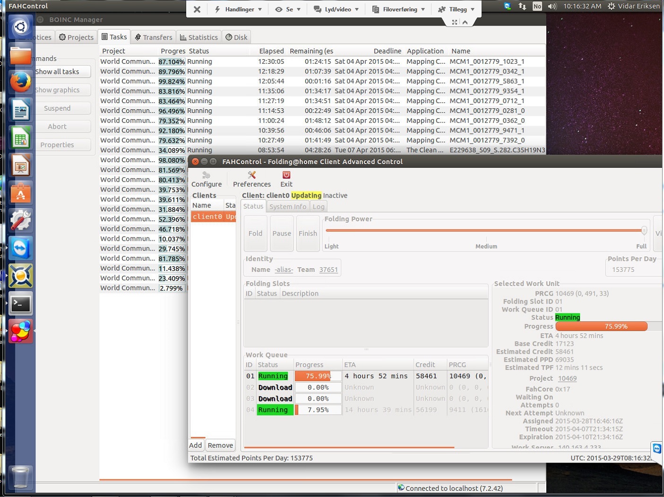Screen dimensions: 664x497
Task: Switch to the Transfers tab in BOINC Manager
Action: 154,37
